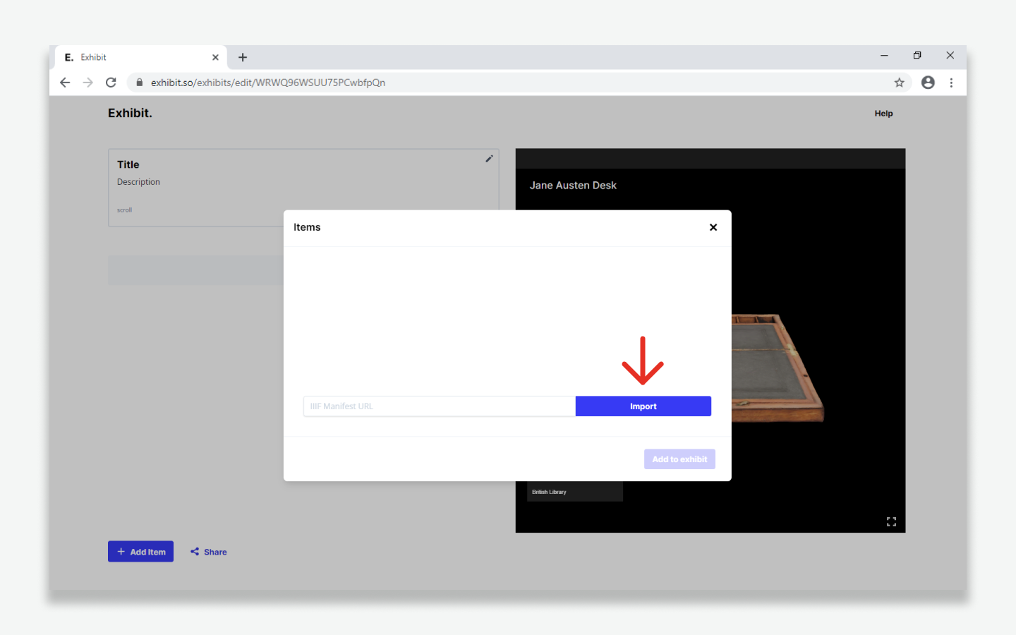Reload the current page

coord(111,83)
